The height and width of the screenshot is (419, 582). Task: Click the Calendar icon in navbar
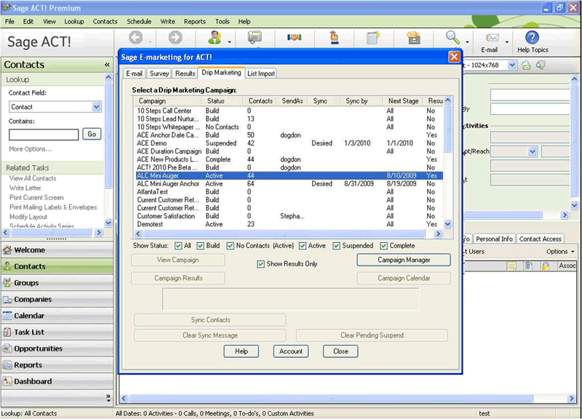coord(7,316)
